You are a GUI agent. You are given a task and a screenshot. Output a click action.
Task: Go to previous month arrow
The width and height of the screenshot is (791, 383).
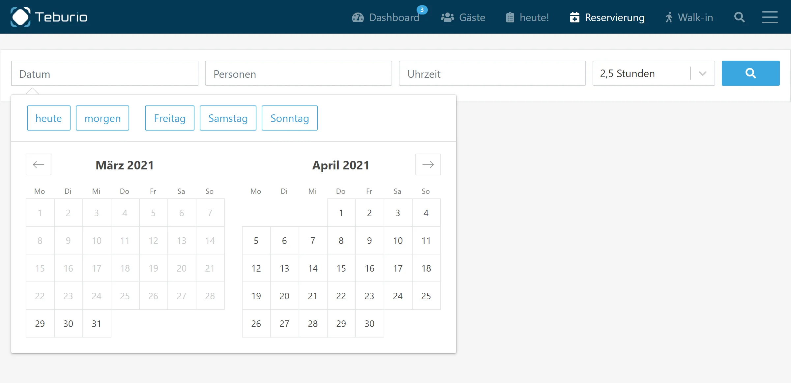tap(39, 164)
